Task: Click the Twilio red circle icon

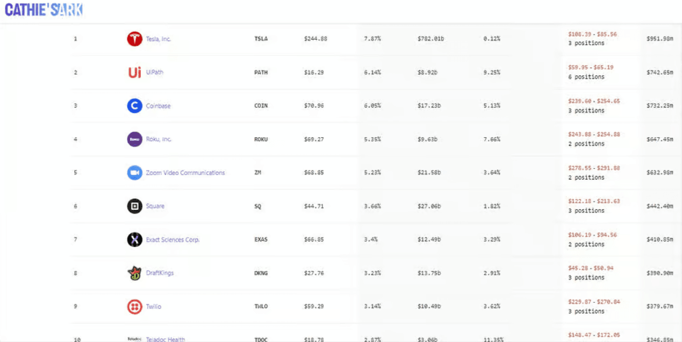Action: 134,307
